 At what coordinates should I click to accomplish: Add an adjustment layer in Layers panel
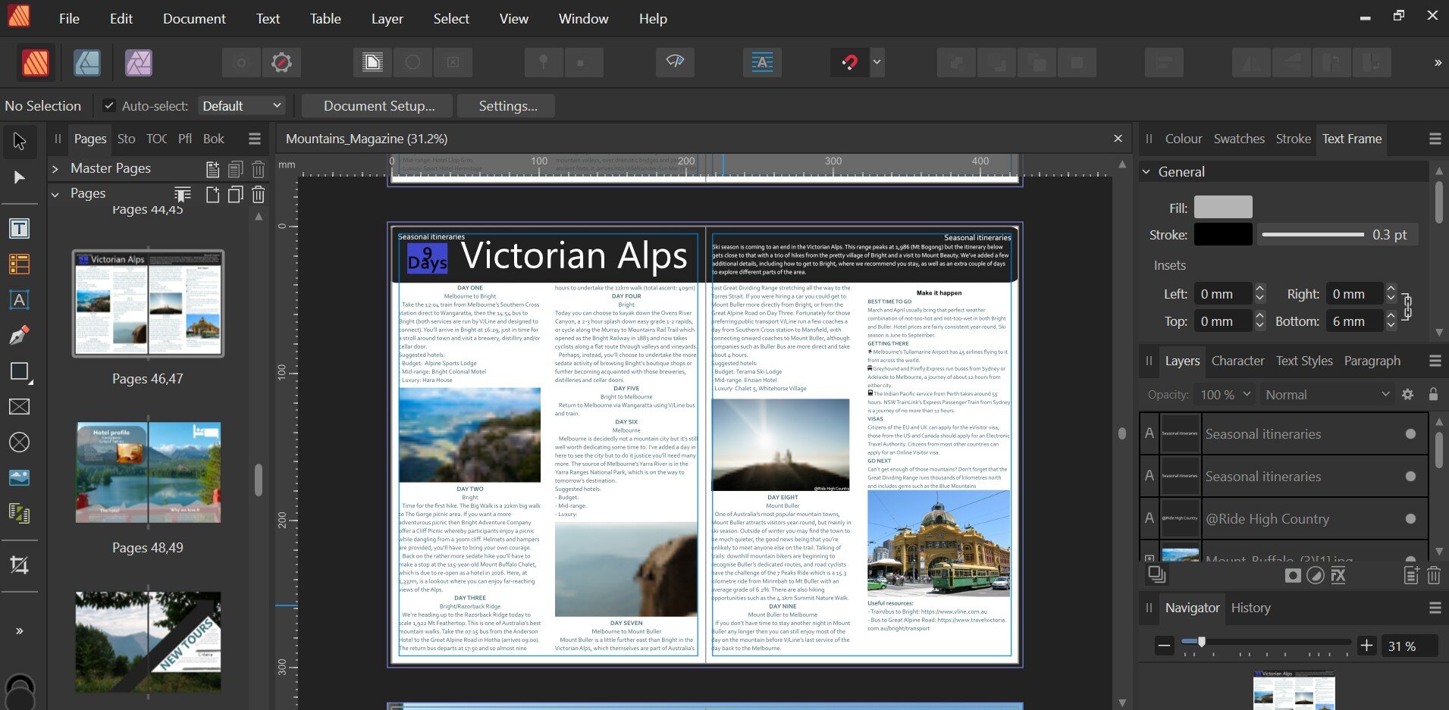1316,576
